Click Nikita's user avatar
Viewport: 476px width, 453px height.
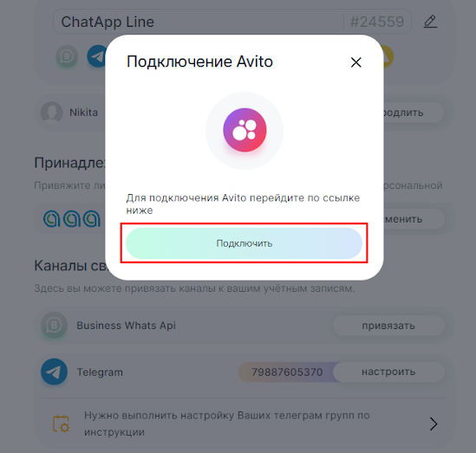52,113
